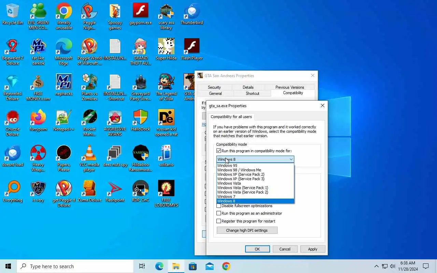Select the Papers, Please desktop icon
437x273 pixels.
[64, 158]
